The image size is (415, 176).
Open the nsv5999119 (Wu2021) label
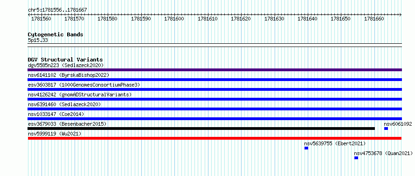tap(55, 134)
